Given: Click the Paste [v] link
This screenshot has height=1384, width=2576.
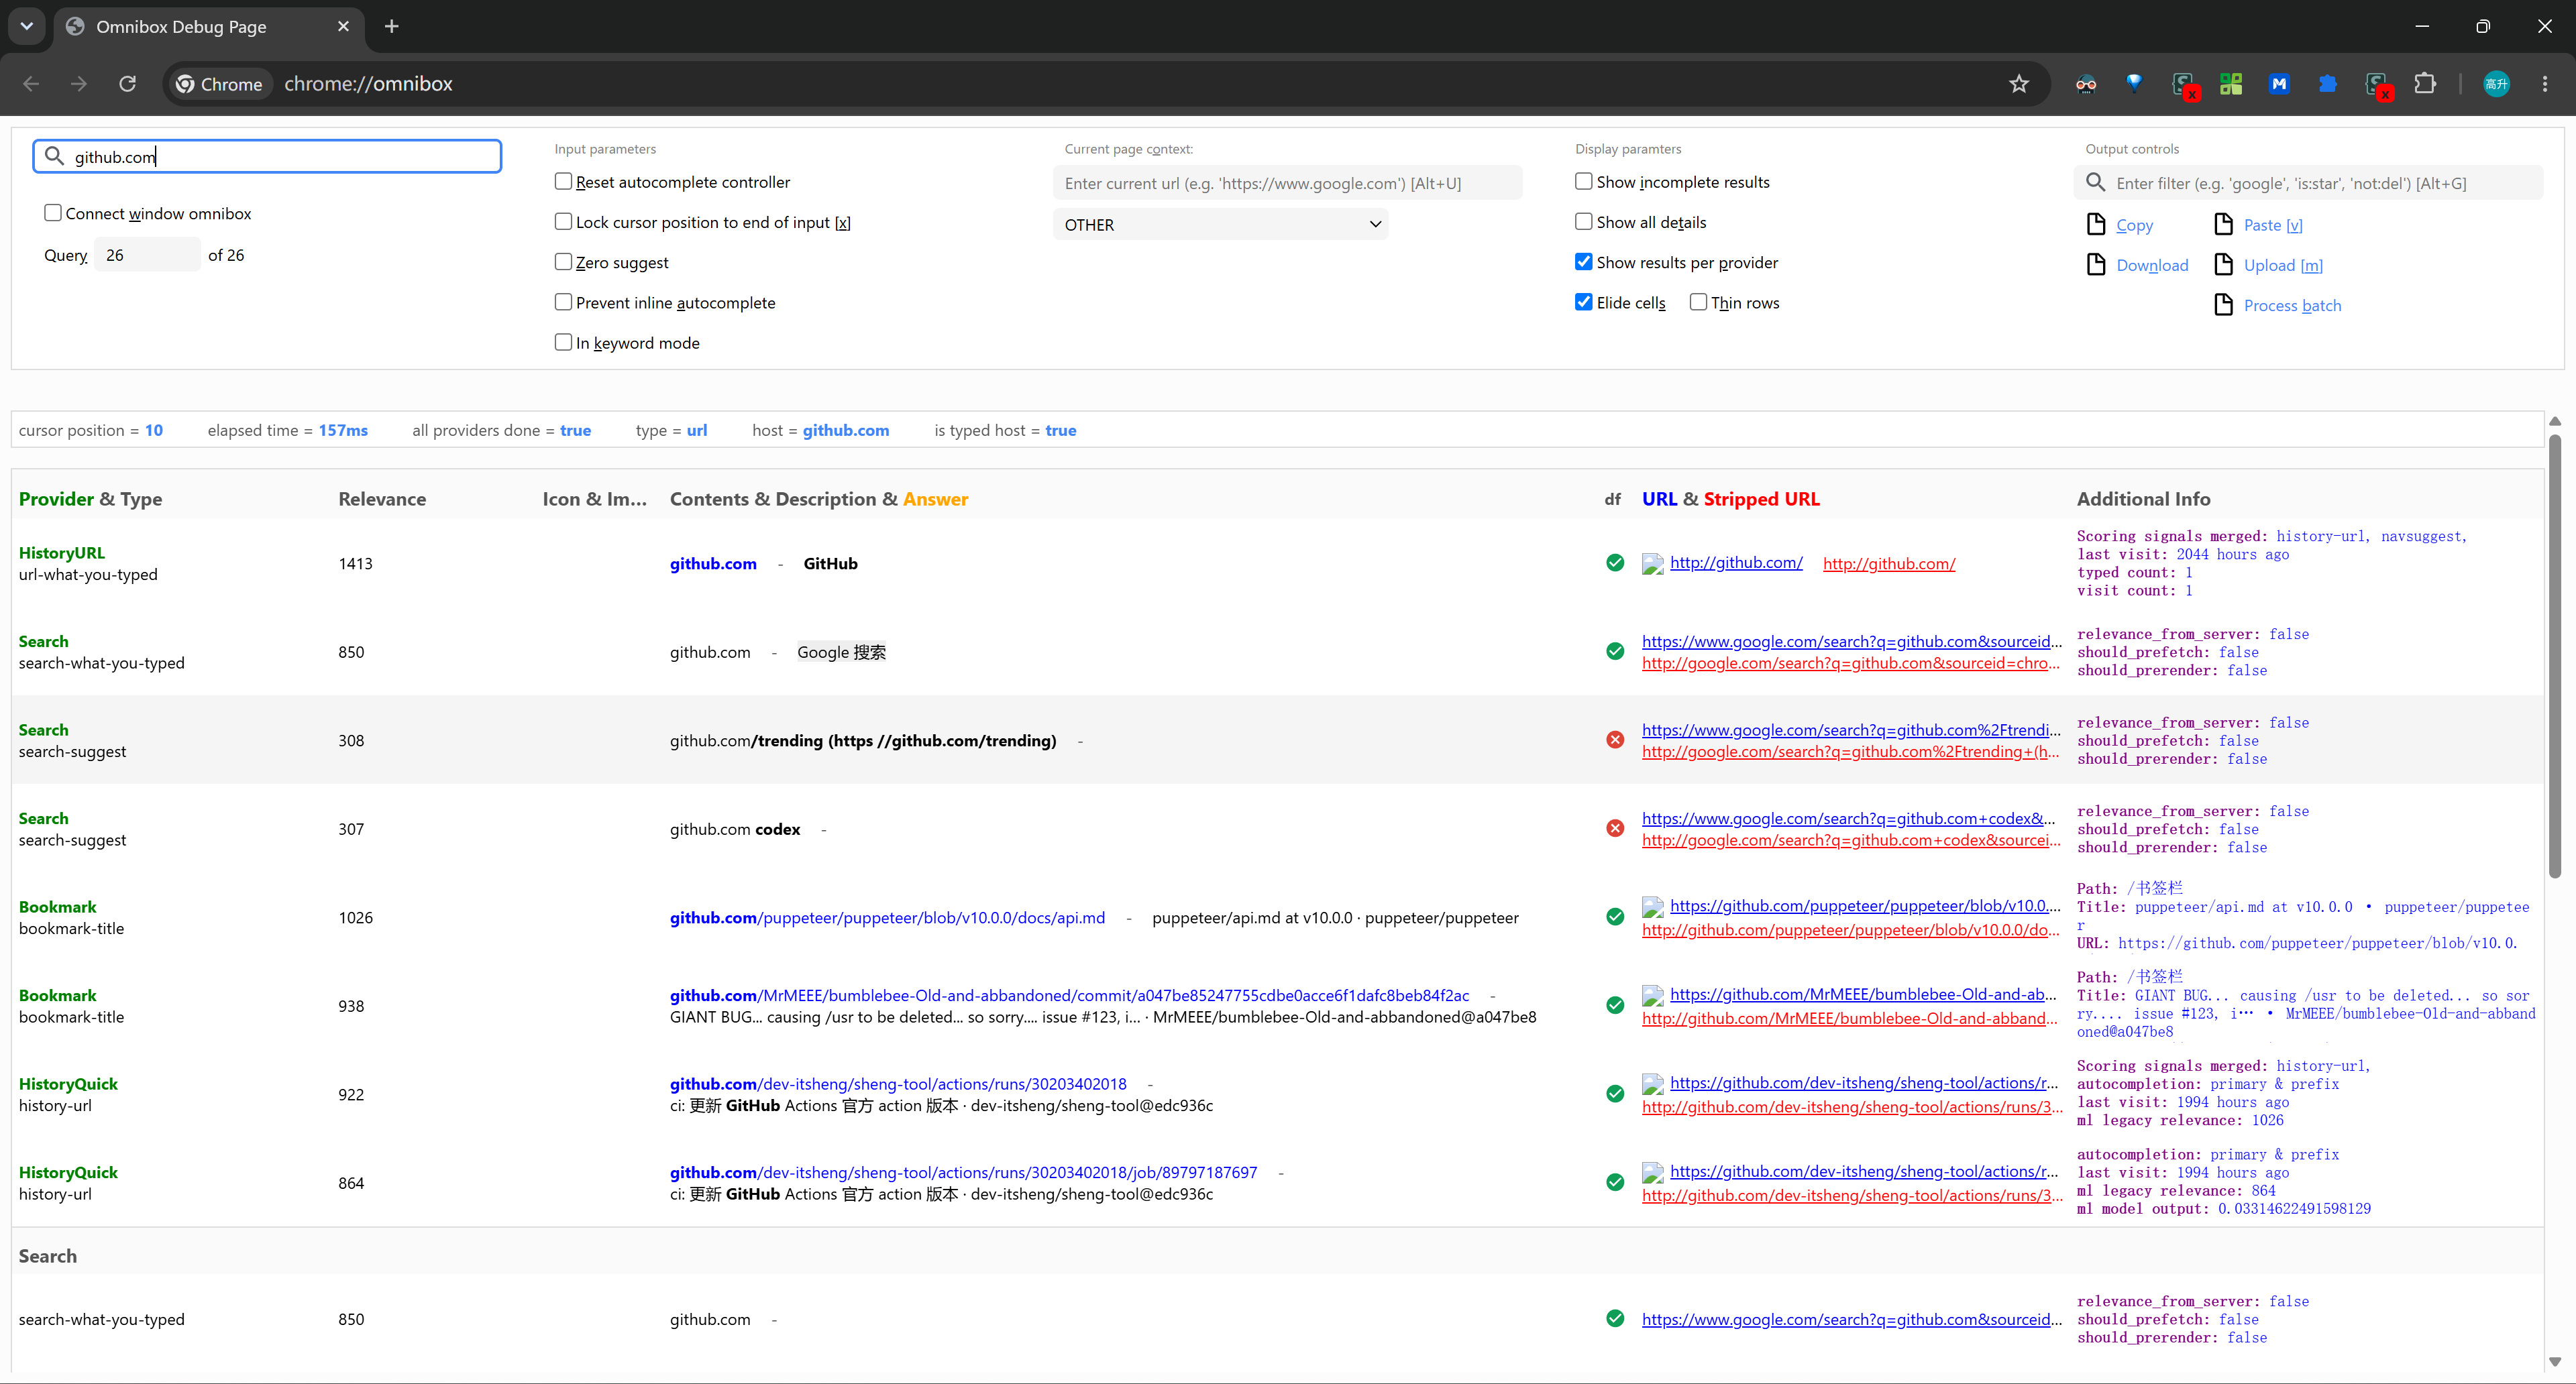Looking at the screenshot, I should (x=2273, y=225).
